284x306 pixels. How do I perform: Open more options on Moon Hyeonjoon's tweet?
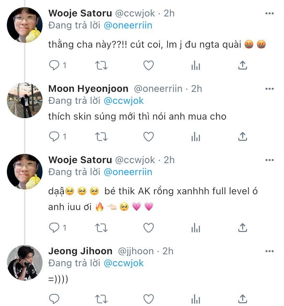pos(270,89)
